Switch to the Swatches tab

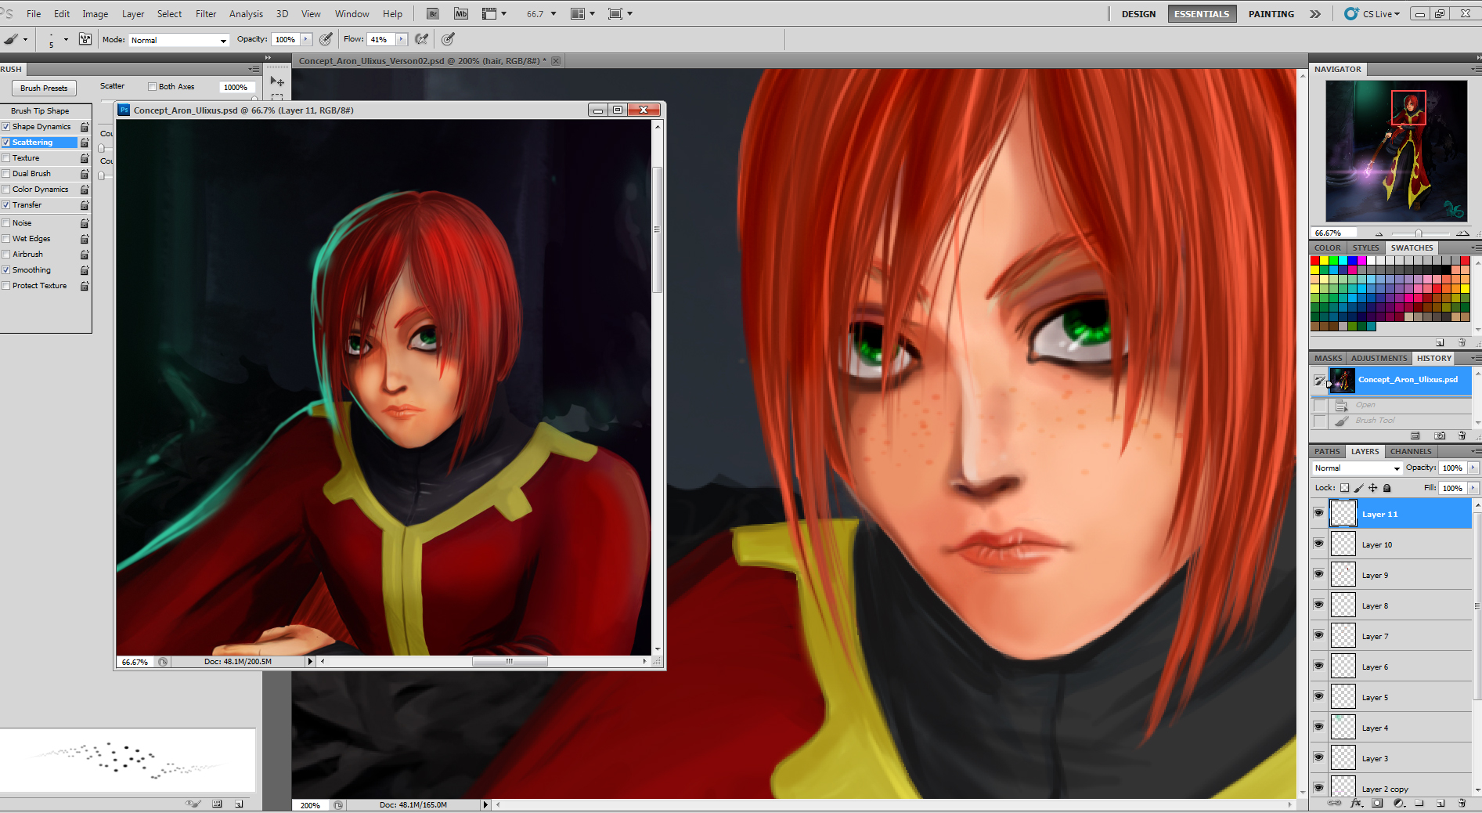tap(1412, 248)
